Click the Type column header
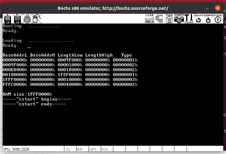Image resolution: width=226 pixels, height=154 pixels. point(126,55)
